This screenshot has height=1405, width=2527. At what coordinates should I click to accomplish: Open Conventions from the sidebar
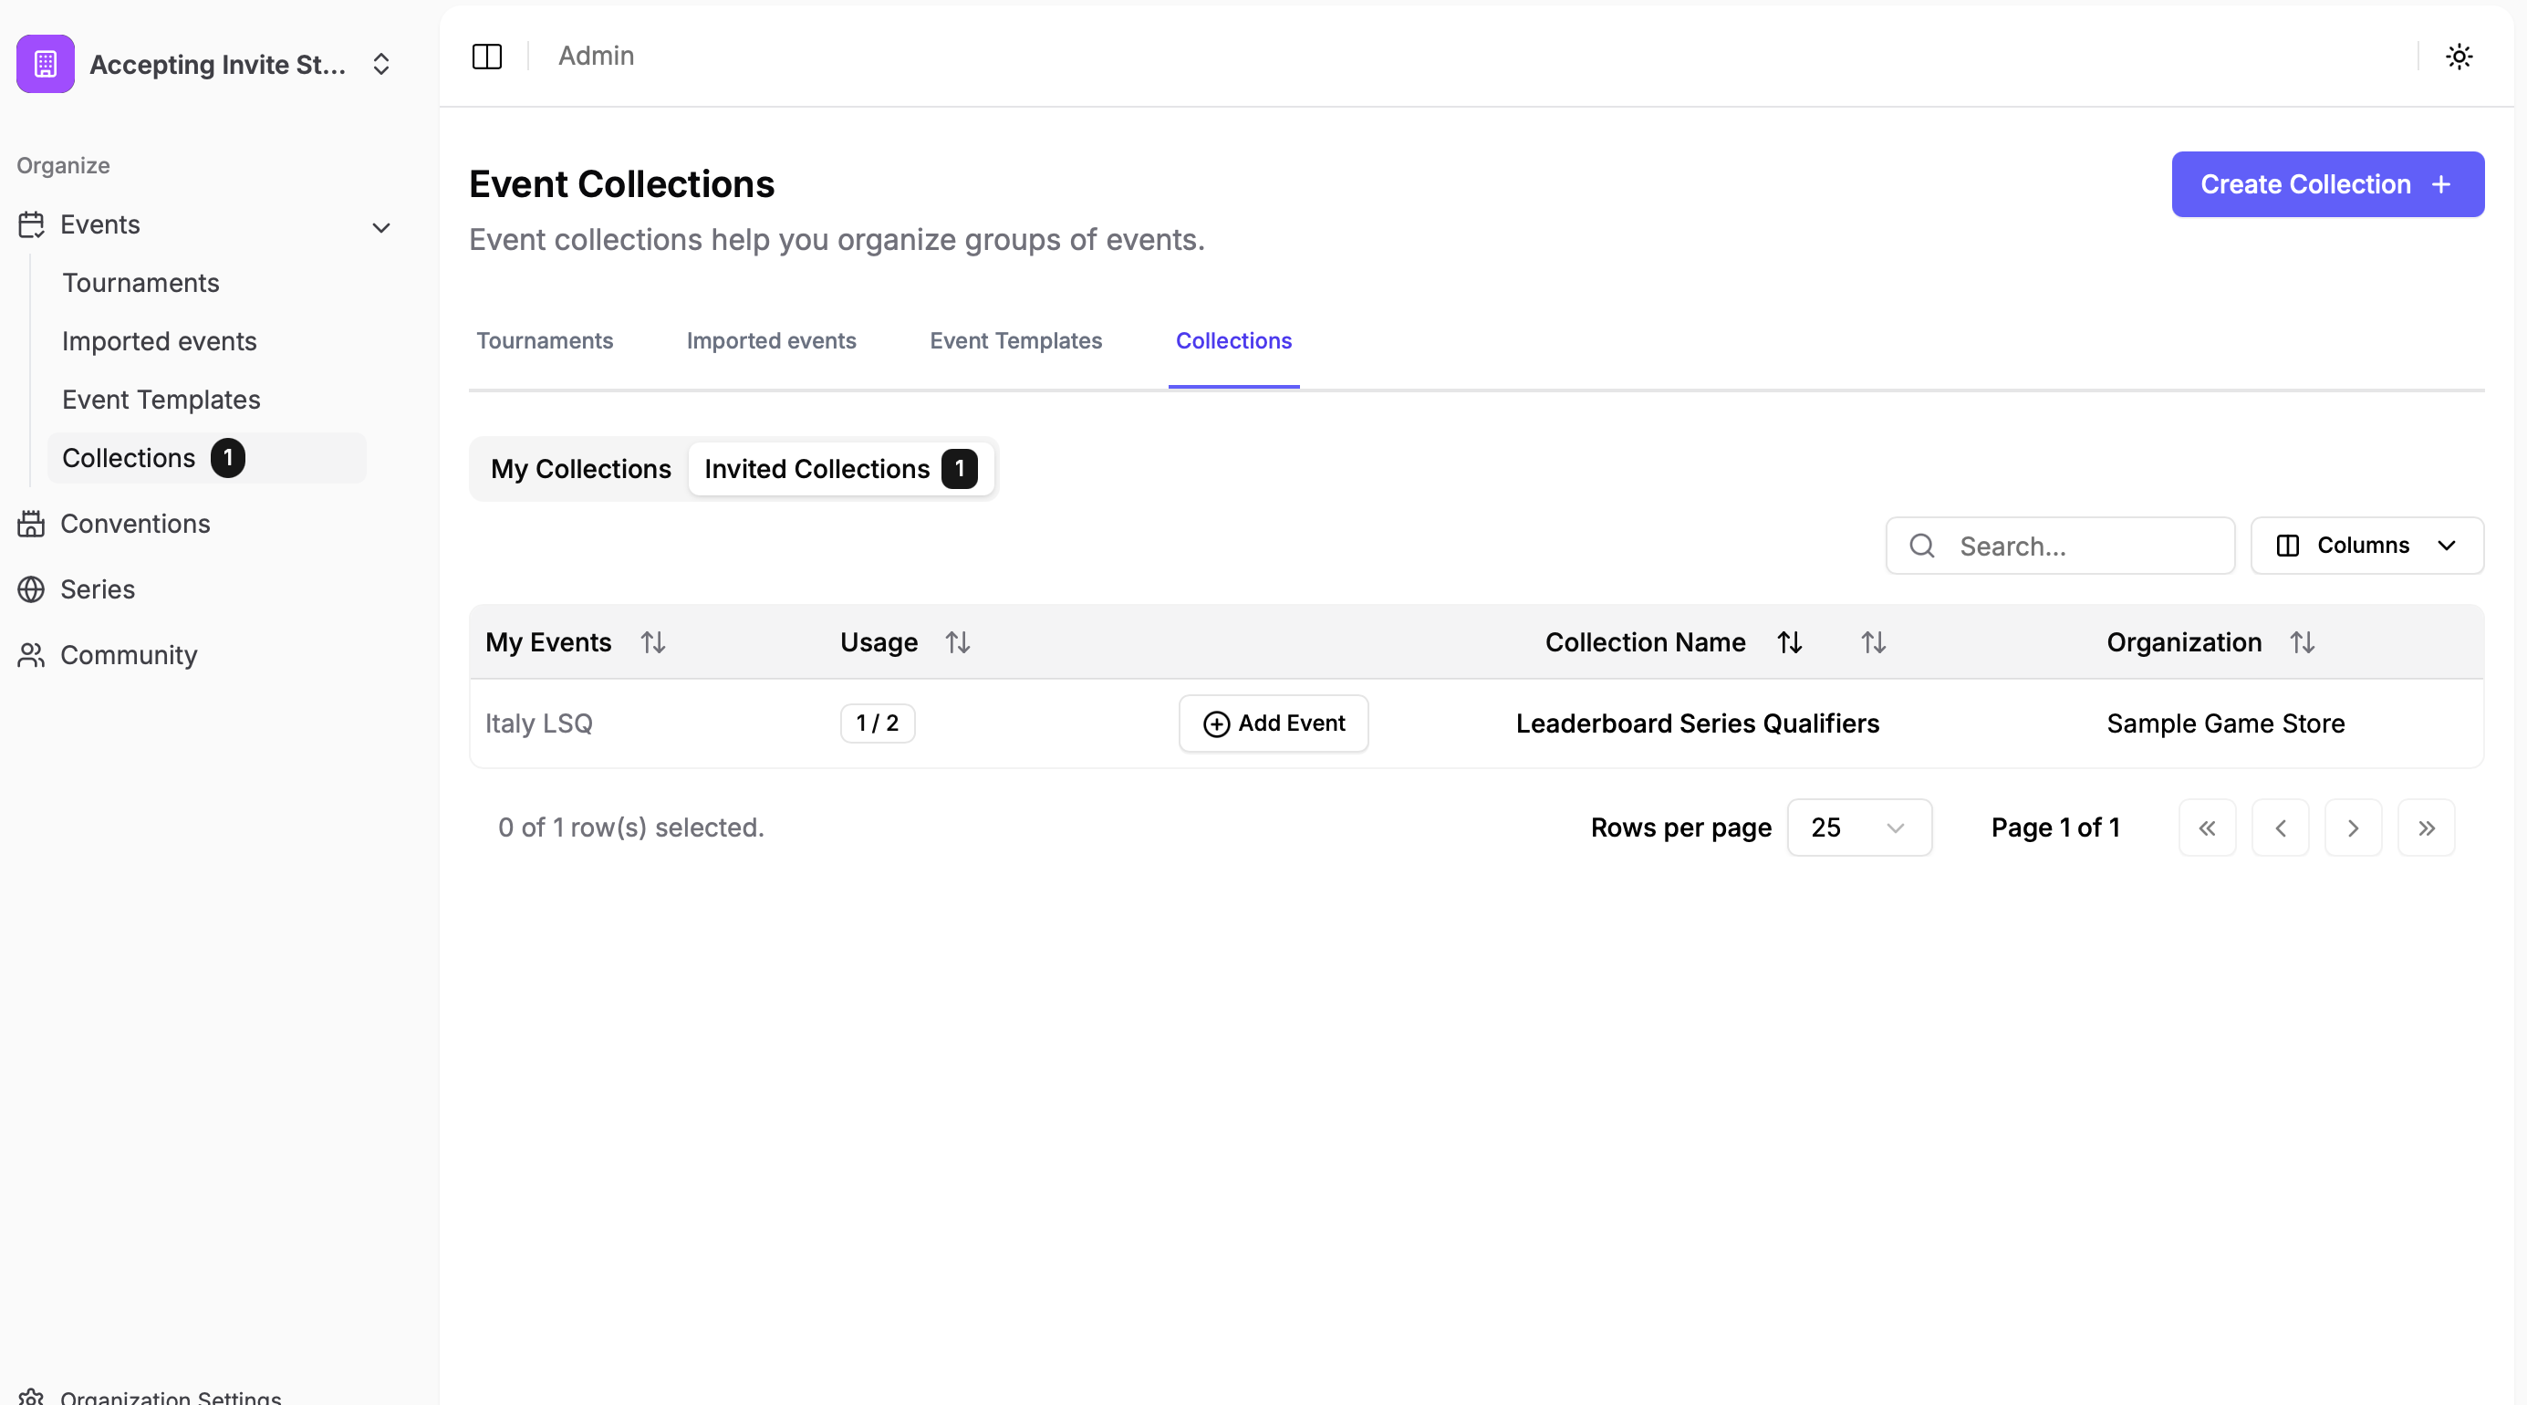click(134, 523)
